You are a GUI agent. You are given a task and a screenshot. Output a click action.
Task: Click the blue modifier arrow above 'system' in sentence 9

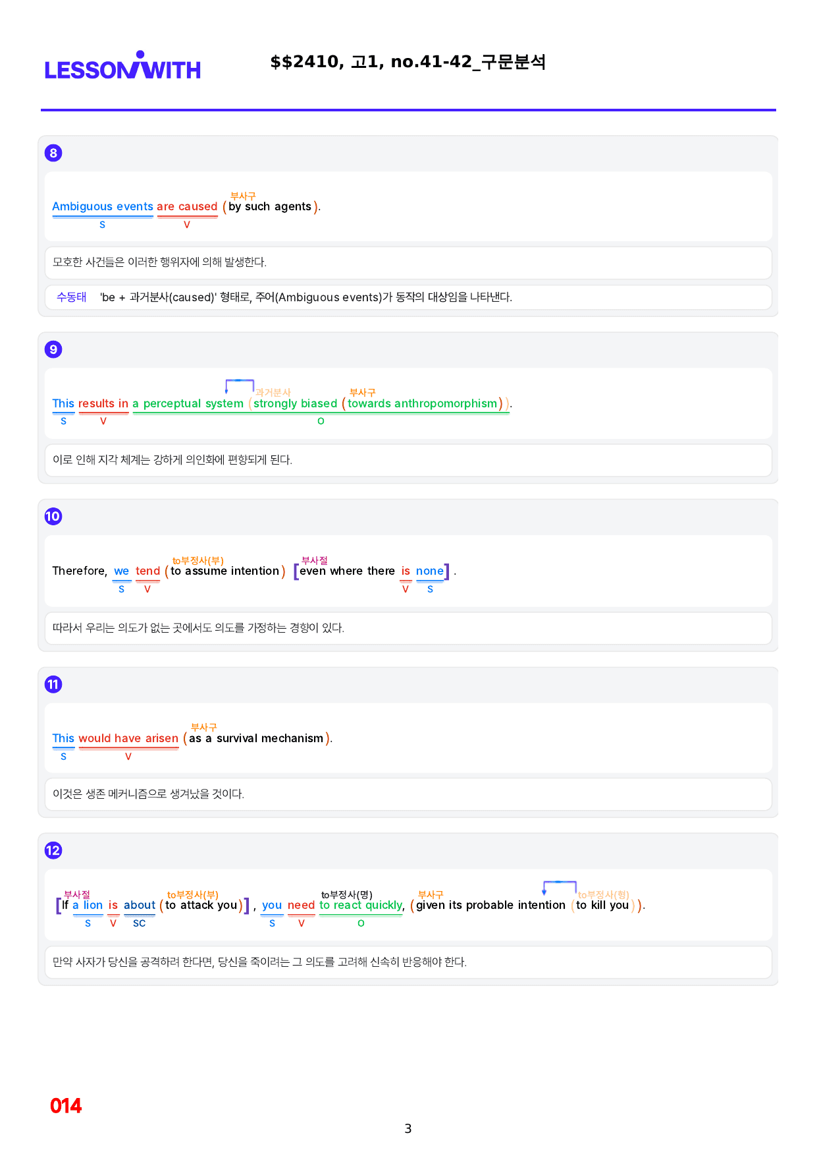239,386
